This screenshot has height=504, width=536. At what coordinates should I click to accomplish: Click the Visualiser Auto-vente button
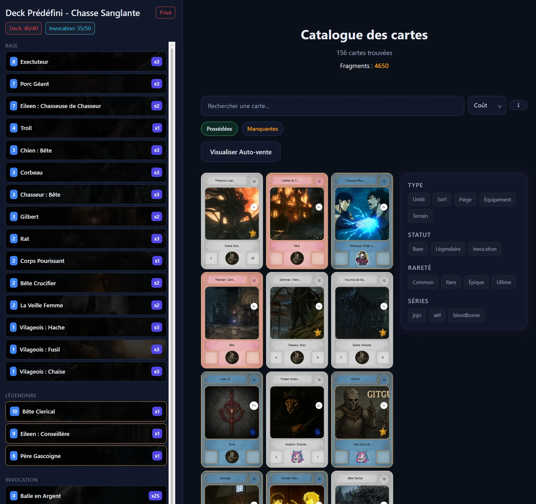tap(241, 152)
